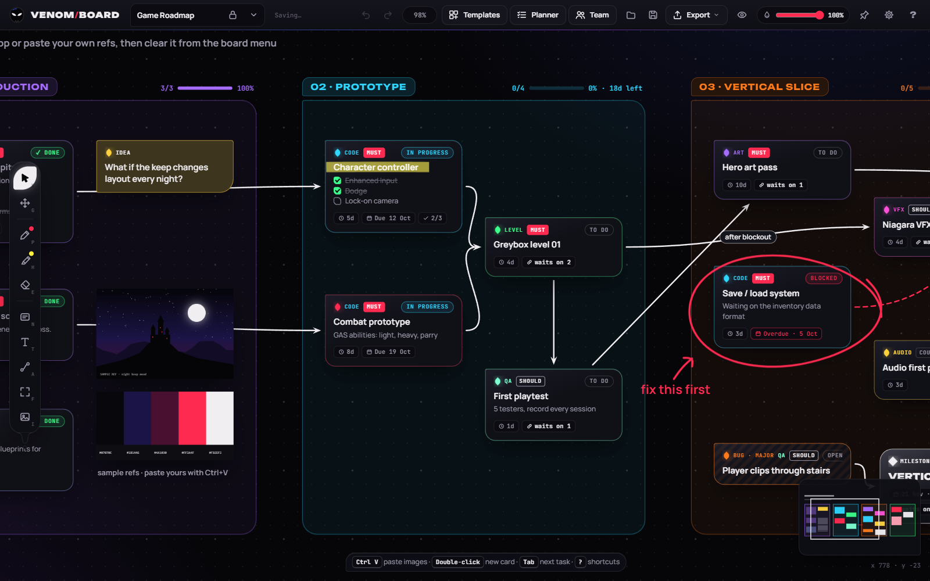Screen dimensions: 930x581
Task: Open the Templates menu
Action: click(474, 15)
